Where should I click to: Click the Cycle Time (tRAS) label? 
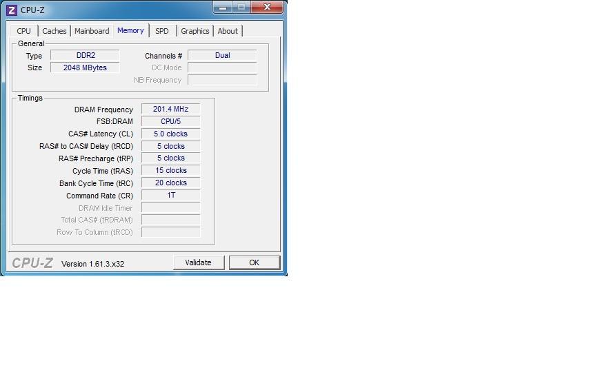pyautogui.click(x=103, y=172)
